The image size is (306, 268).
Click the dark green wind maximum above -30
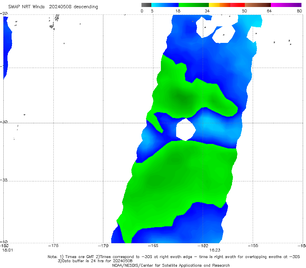(182, 97)
